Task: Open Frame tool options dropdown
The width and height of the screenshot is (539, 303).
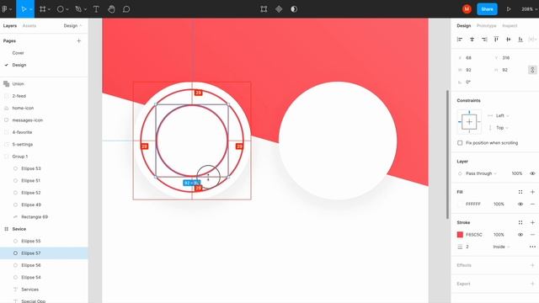Action: click(49, 9)
